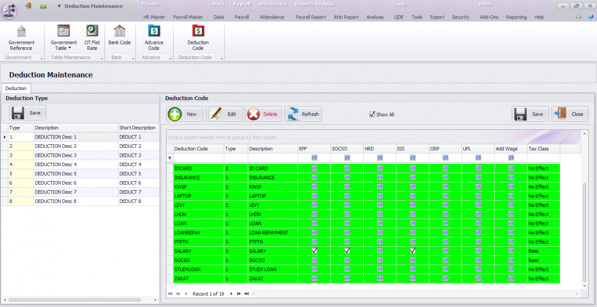Click Edit button in Deduction Code
597x307 pixels.
224,114
